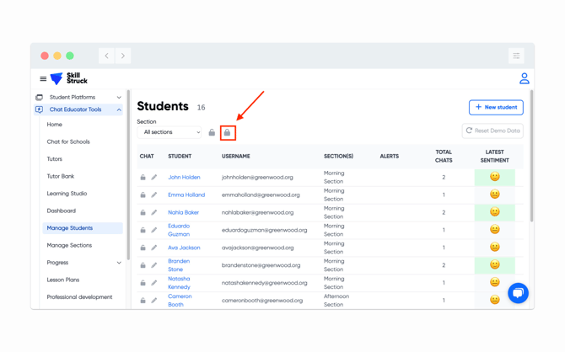565x352 pixels.
Task: Click the highlighted lock-all chats icon
Action: coord(227,132)
